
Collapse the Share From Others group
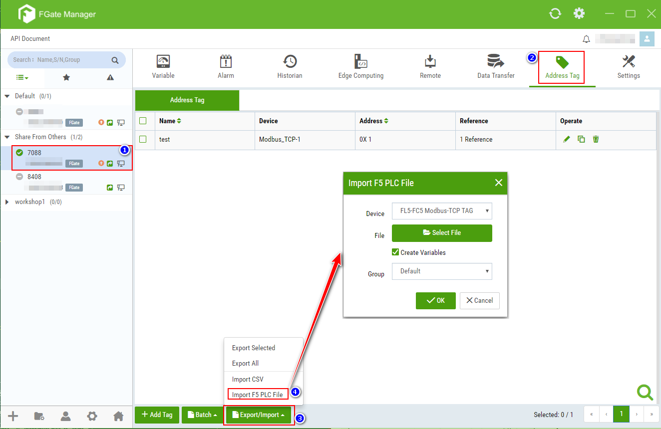pyautogui.click(x=7, y=137)
